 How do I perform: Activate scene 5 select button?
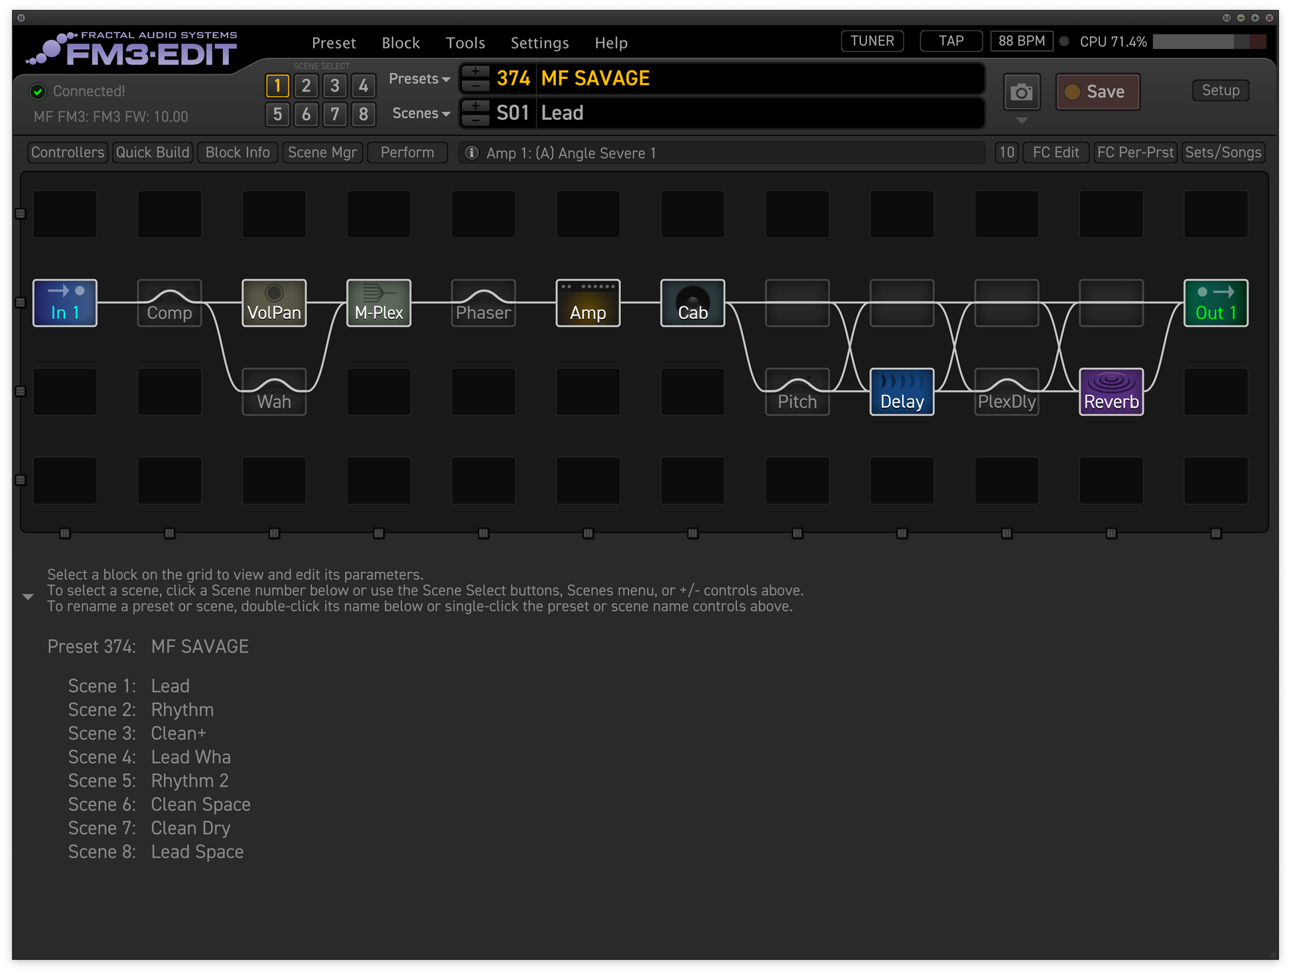[277, 114]
